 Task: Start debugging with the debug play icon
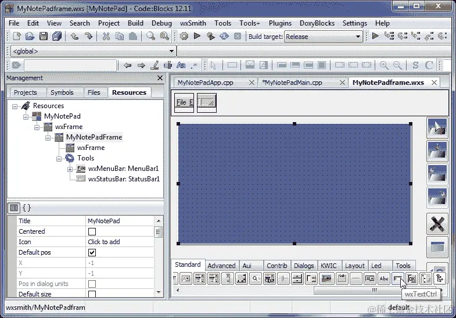pos(375,36)
